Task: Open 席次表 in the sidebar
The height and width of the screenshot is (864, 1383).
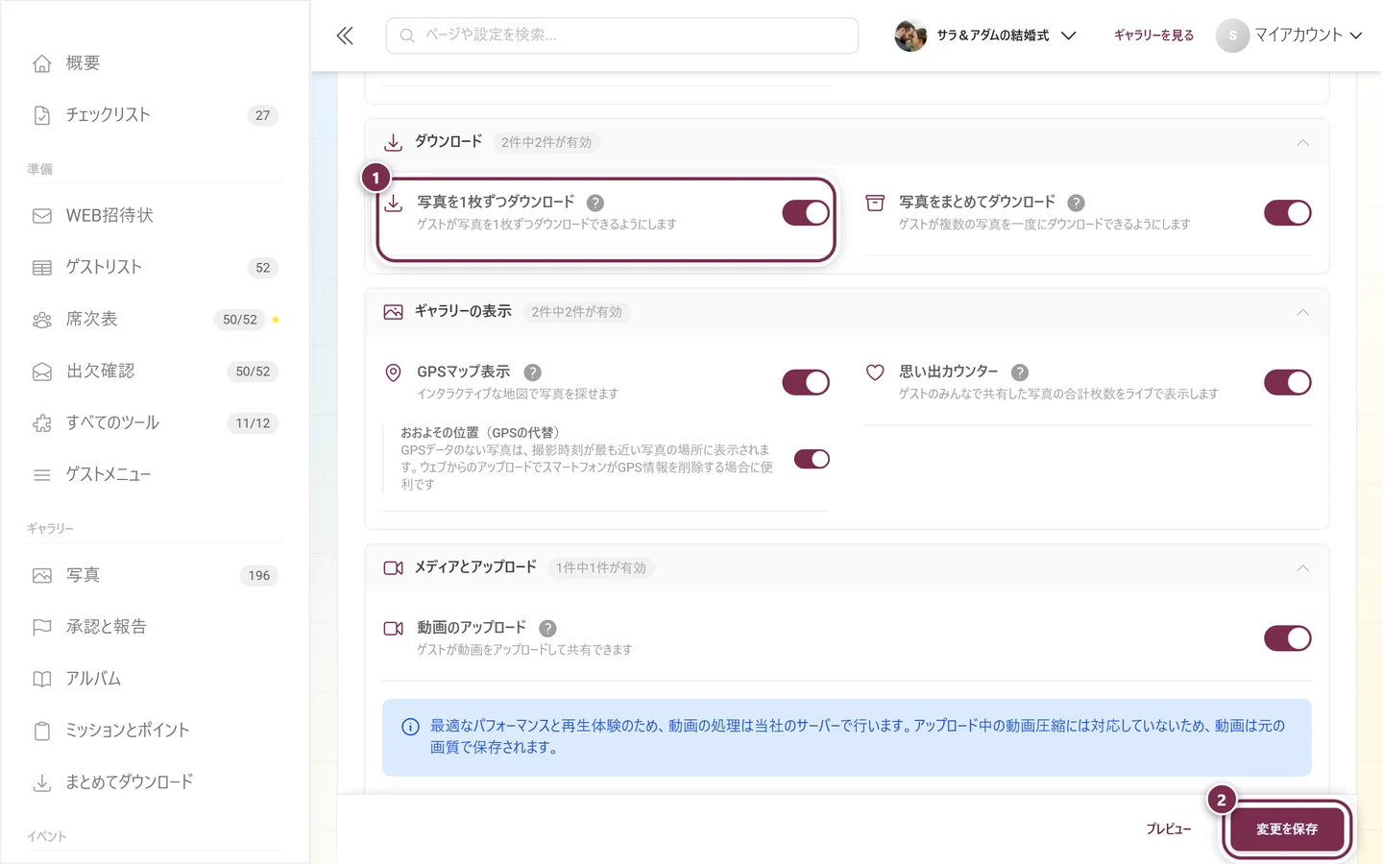Action: [x=155, y=320]
